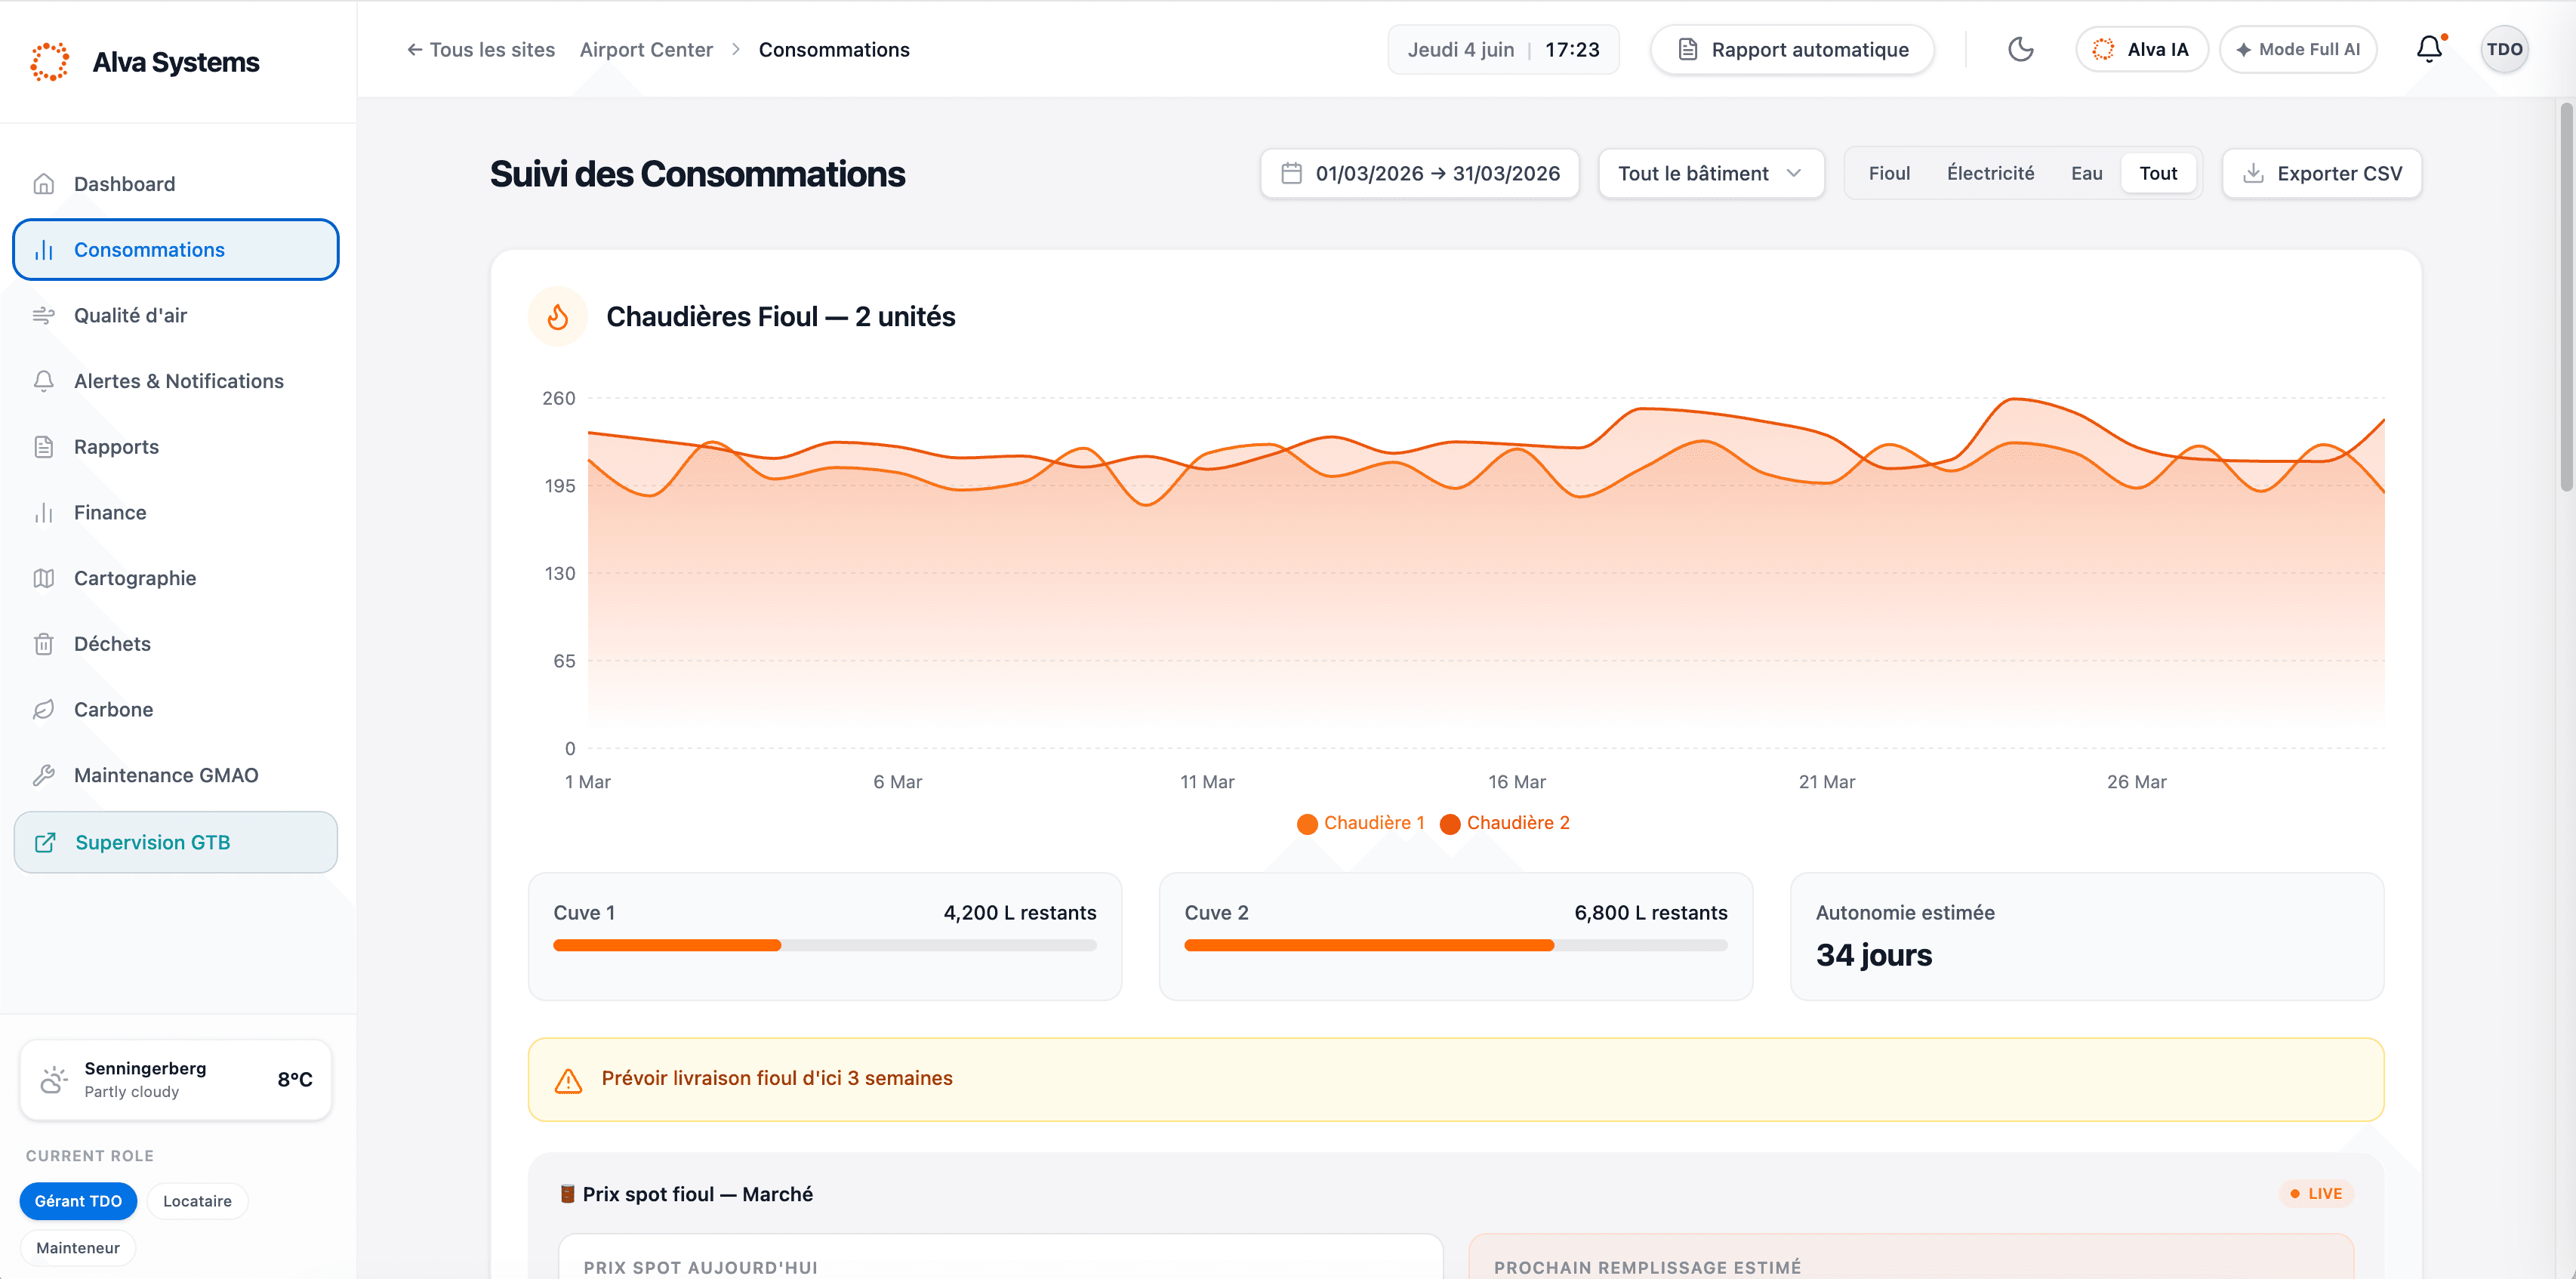
Task: Open Airport Center breadcrumb link
Action: pos(646,50)
